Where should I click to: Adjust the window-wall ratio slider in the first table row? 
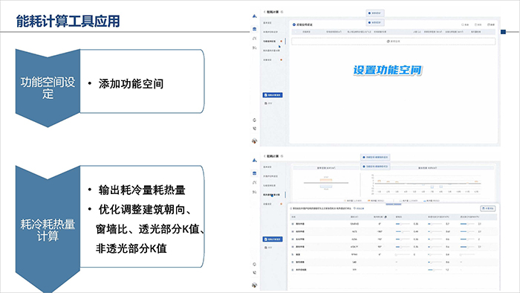(403, 224)
